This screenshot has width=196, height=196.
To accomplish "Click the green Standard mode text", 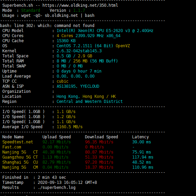I will [x=31, y=10].
